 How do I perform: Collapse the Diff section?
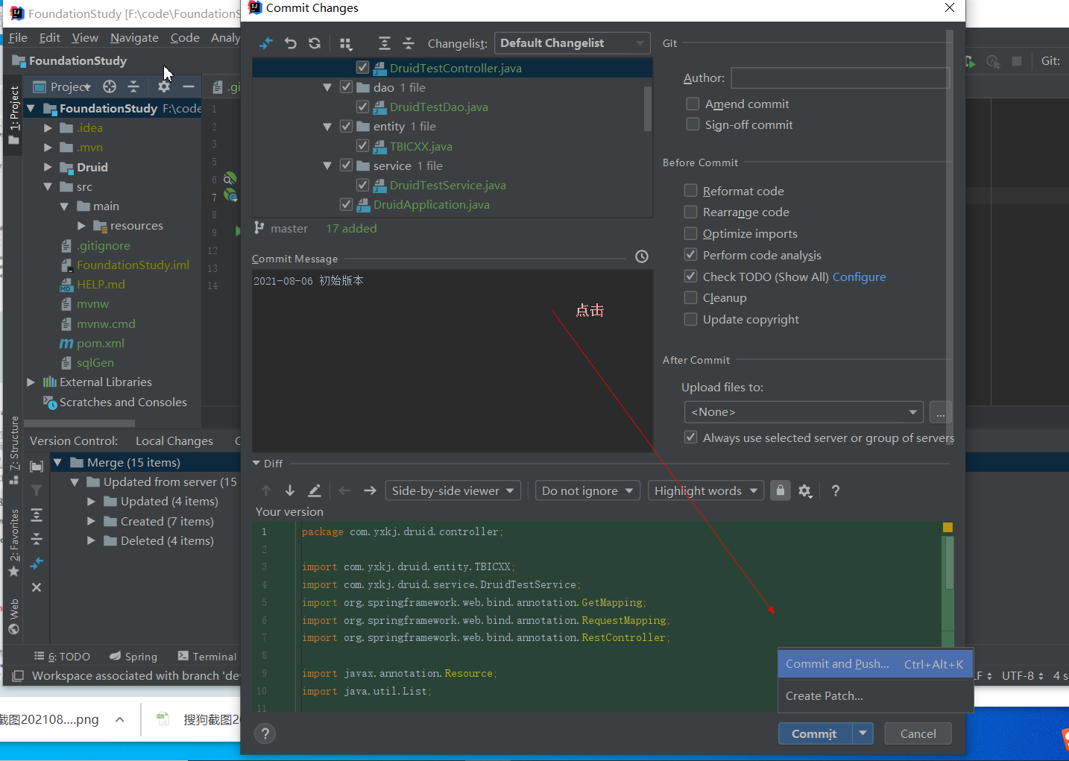(x=257, y=463)
